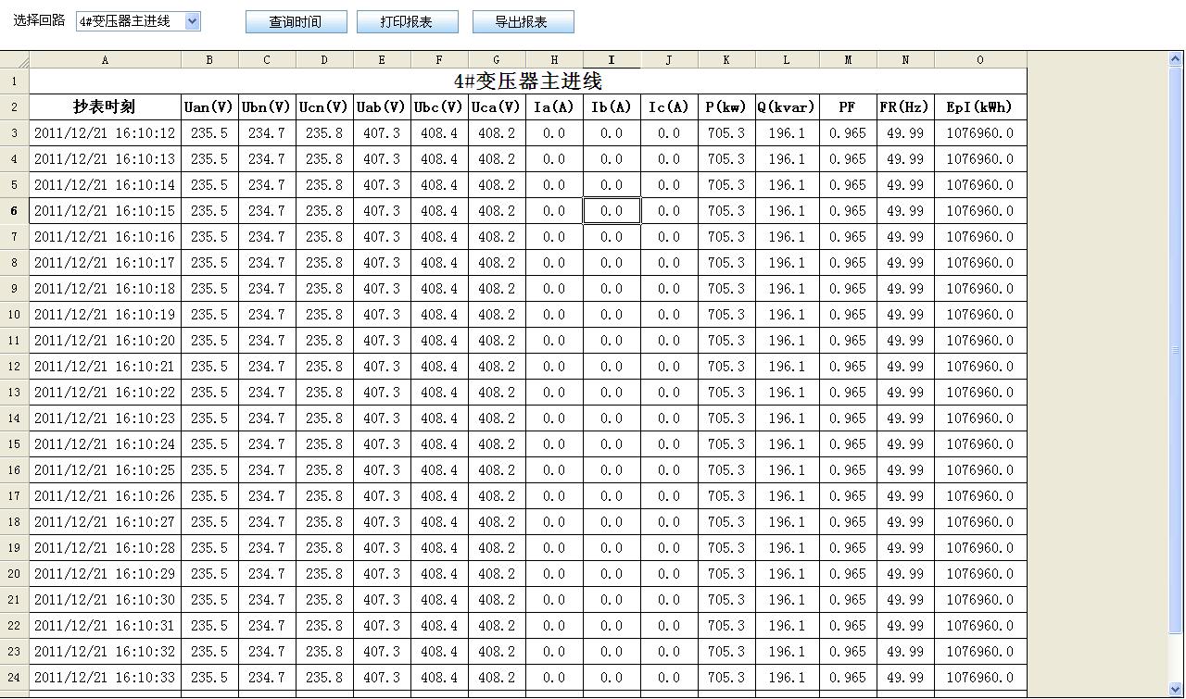Viewport: 1186px width, 699px height.
Task: Select the corner select-all box of the grid
Action: point(15,60)
